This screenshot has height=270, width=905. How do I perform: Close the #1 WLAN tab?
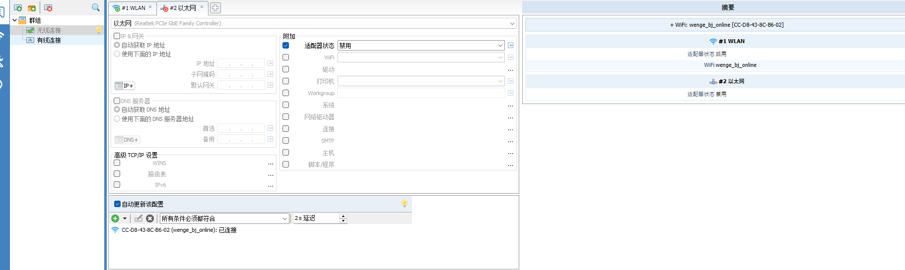[150, 7]
